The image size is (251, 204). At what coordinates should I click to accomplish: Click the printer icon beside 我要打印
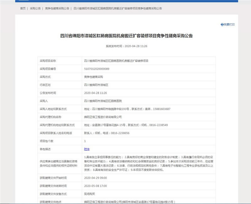pyautogui.click(x=222, y=24)
